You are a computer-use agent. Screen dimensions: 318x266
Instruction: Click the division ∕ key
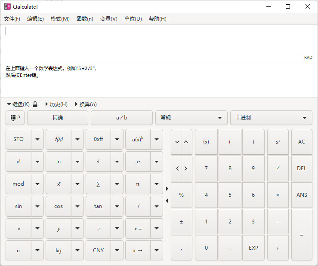point(278,168)
